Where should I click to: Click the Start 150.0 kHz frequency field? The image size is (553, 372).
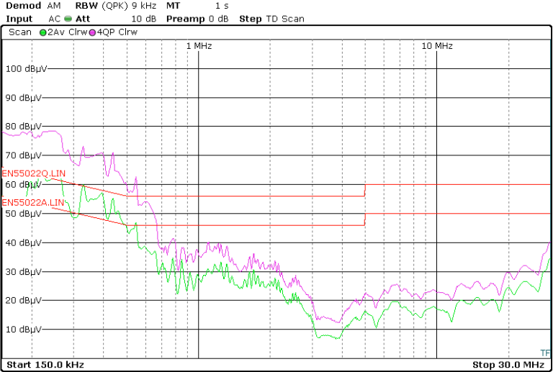coord(45,365)
